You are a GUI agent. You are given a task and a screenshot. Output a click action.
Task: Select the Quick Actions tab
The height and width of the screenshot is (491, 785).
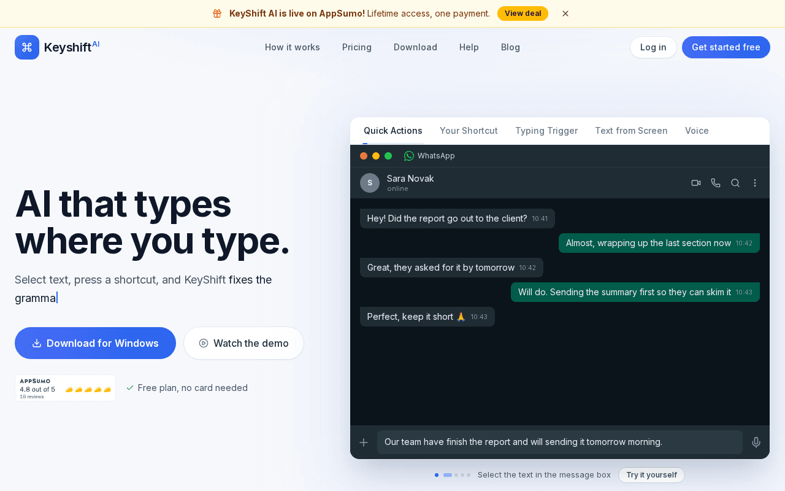point(393,131)
